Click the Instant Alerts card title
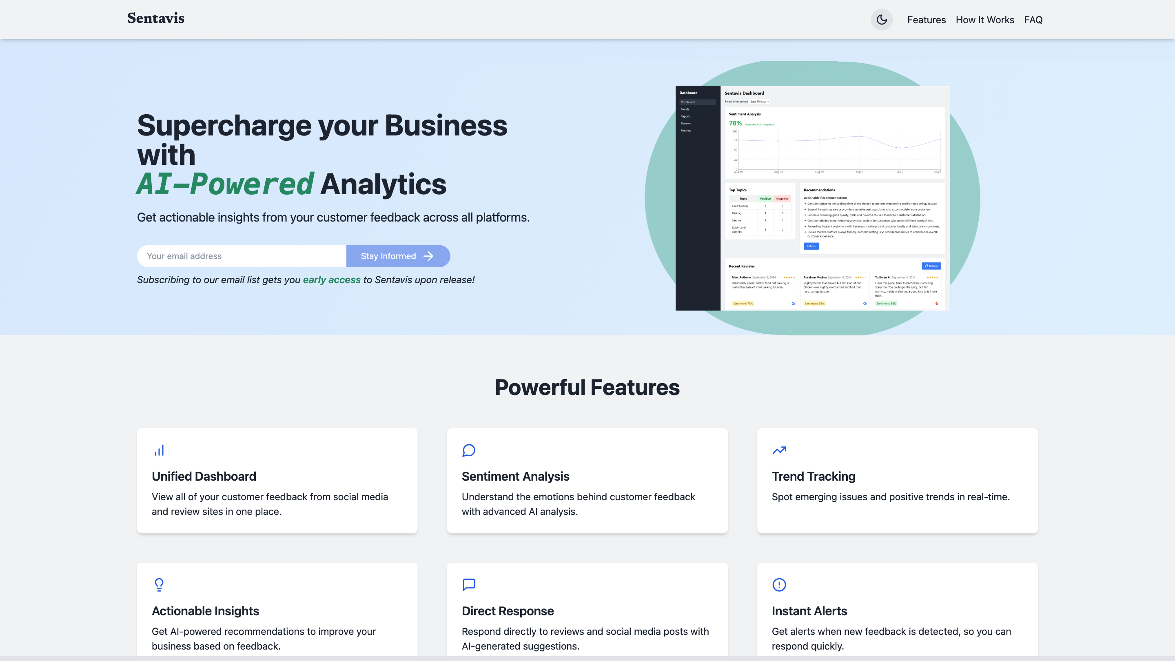Image resolution: width=1175 pixels, height=661 pixels. coord(809,611)
